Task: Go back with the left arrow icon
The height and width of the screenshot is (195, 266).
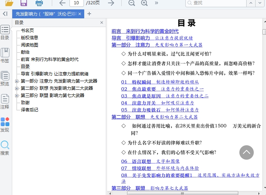Action: point(62,3)
